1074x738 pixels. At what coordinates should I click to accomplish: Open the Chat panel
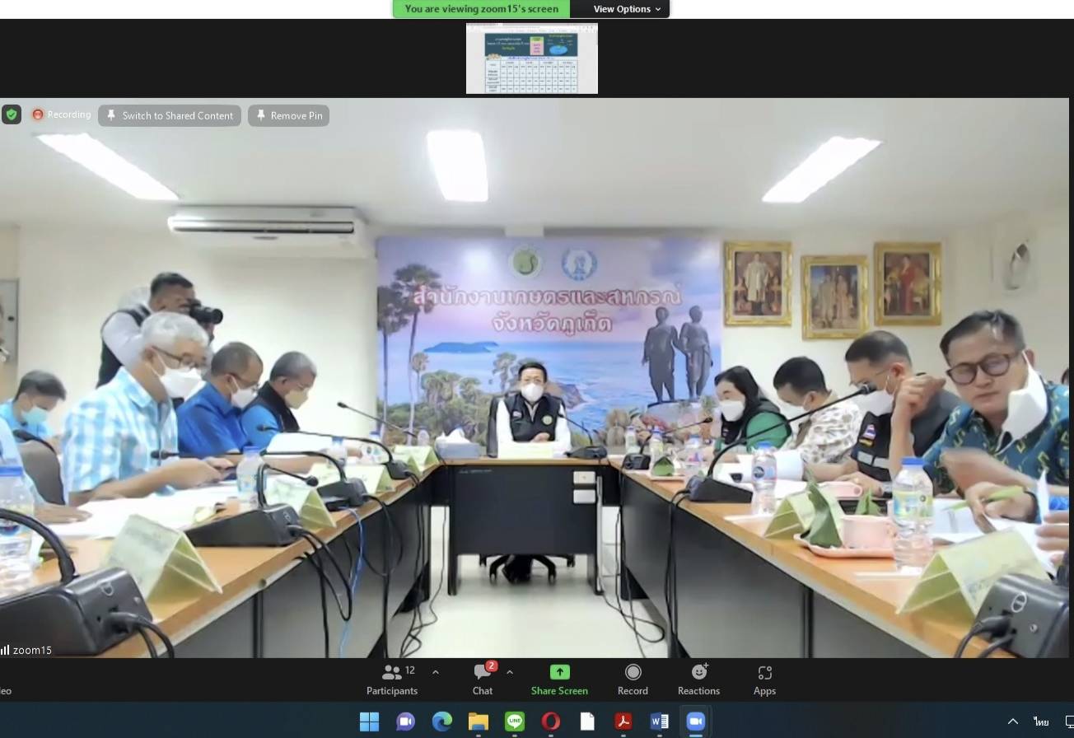coord(483,680)
